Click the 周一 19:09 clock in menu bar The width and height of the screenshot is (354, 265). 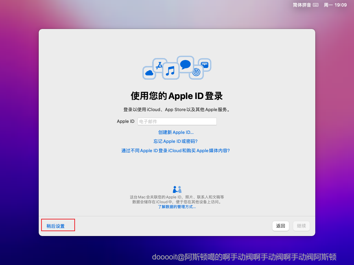coord(335,5)
